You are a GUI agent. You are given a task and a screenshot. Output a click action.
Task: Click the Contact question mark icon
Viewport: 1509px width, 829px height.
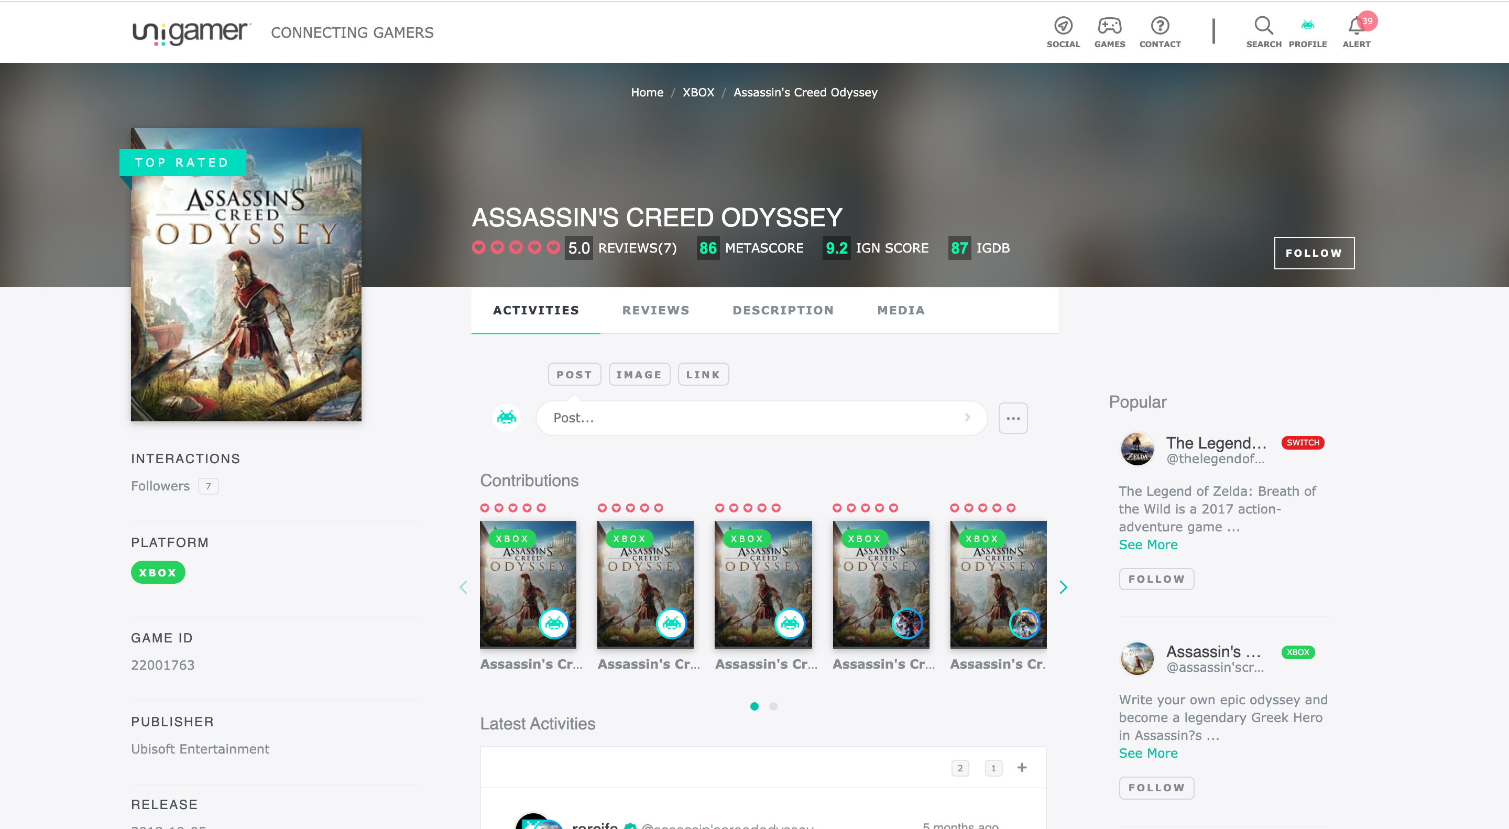point(1160,26)
